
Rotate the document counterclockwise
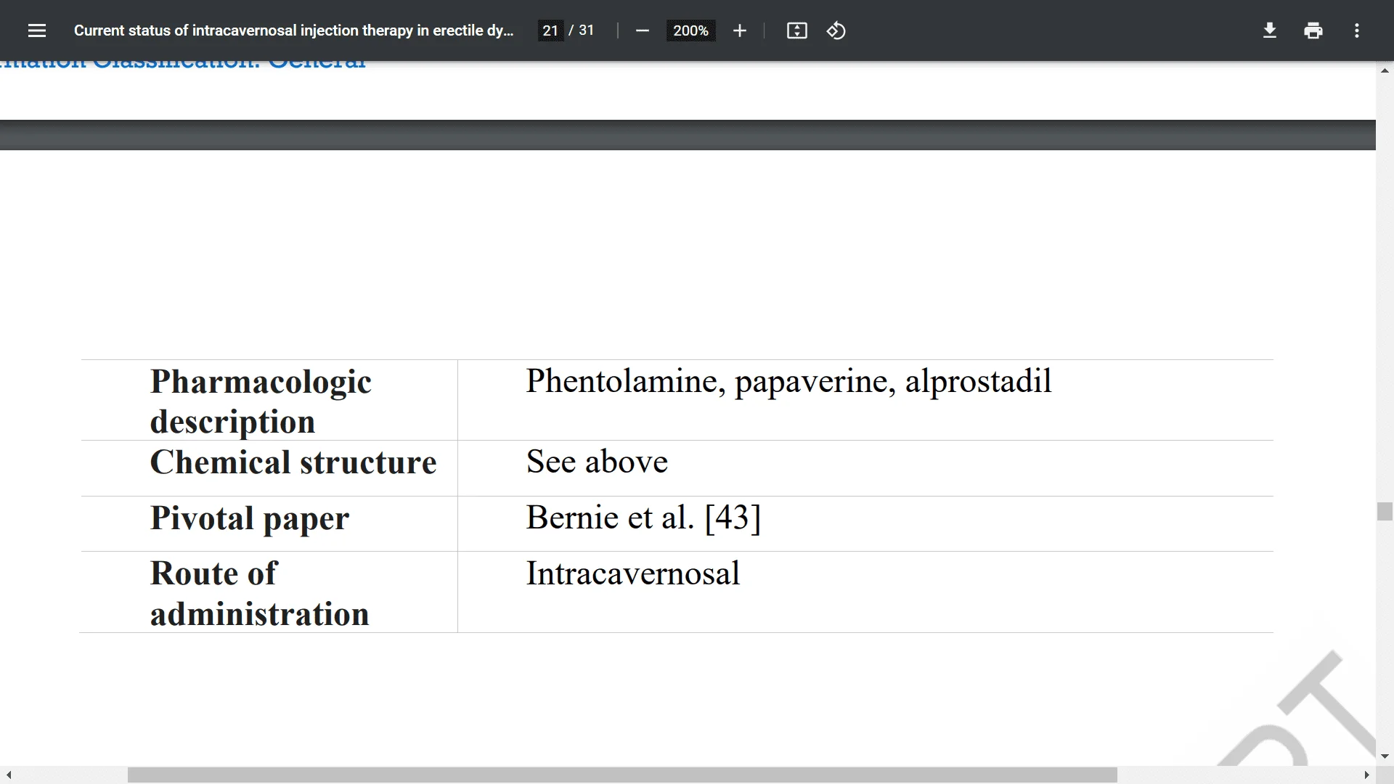coord(836,30)
